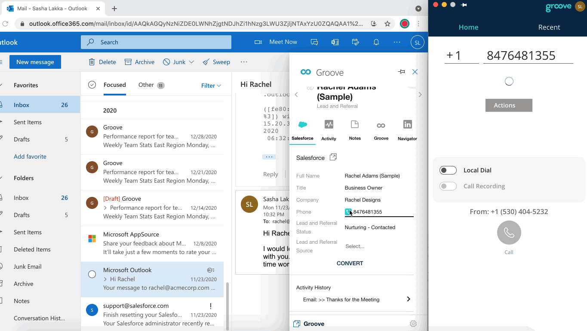Screen dimensions: 587x331
Task: Open Lead and Referral Source Select dropdown
Action: click(x=379, y=246)
